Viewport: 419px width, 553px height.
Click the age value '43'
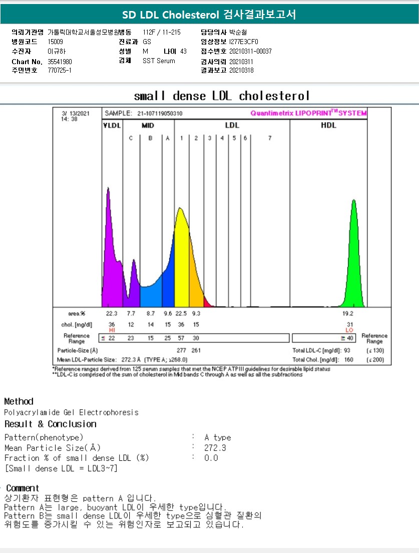[x=183, y=52]
